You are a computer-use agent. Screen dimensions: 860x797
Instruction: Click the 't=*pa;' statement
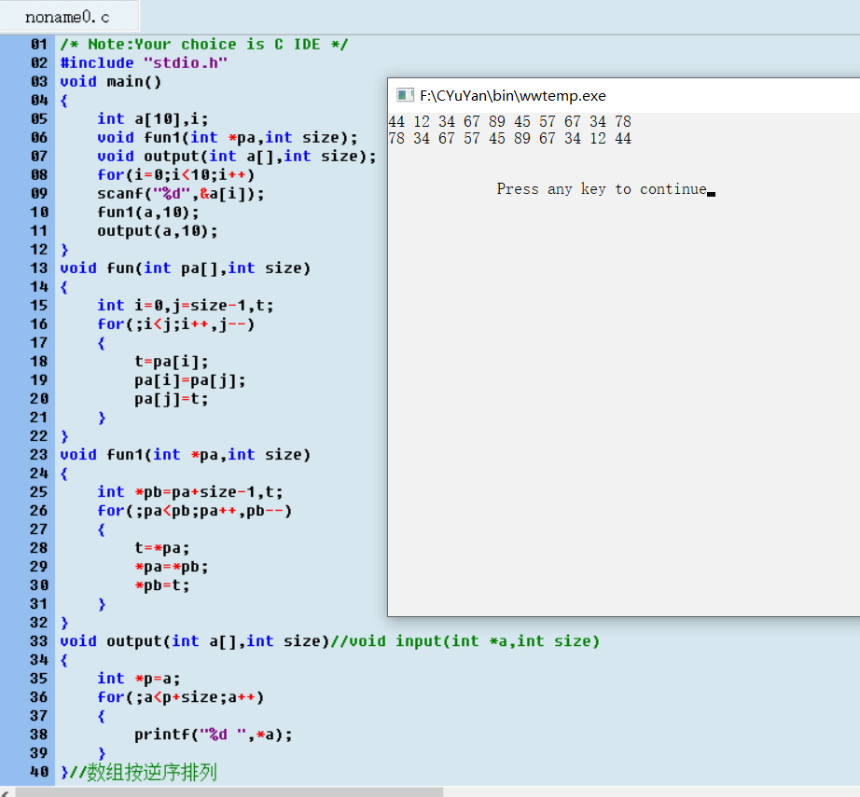pos(162,547)
